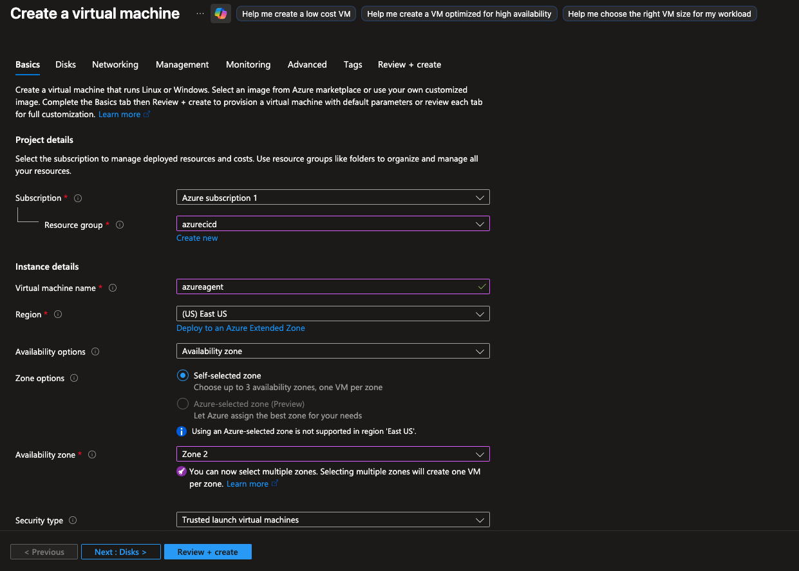This screenshot has width=799, height=571.
Task: Click the Virtual machine name input field
Action: coord(325,287)
